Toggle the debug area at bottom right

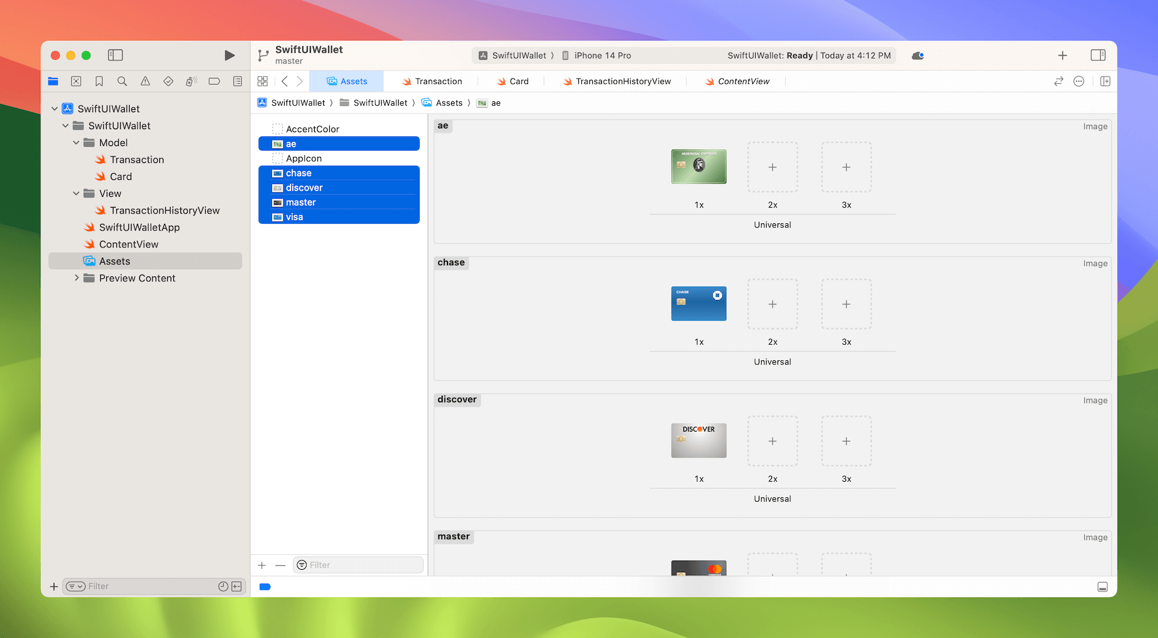(x=1103, y=587)
